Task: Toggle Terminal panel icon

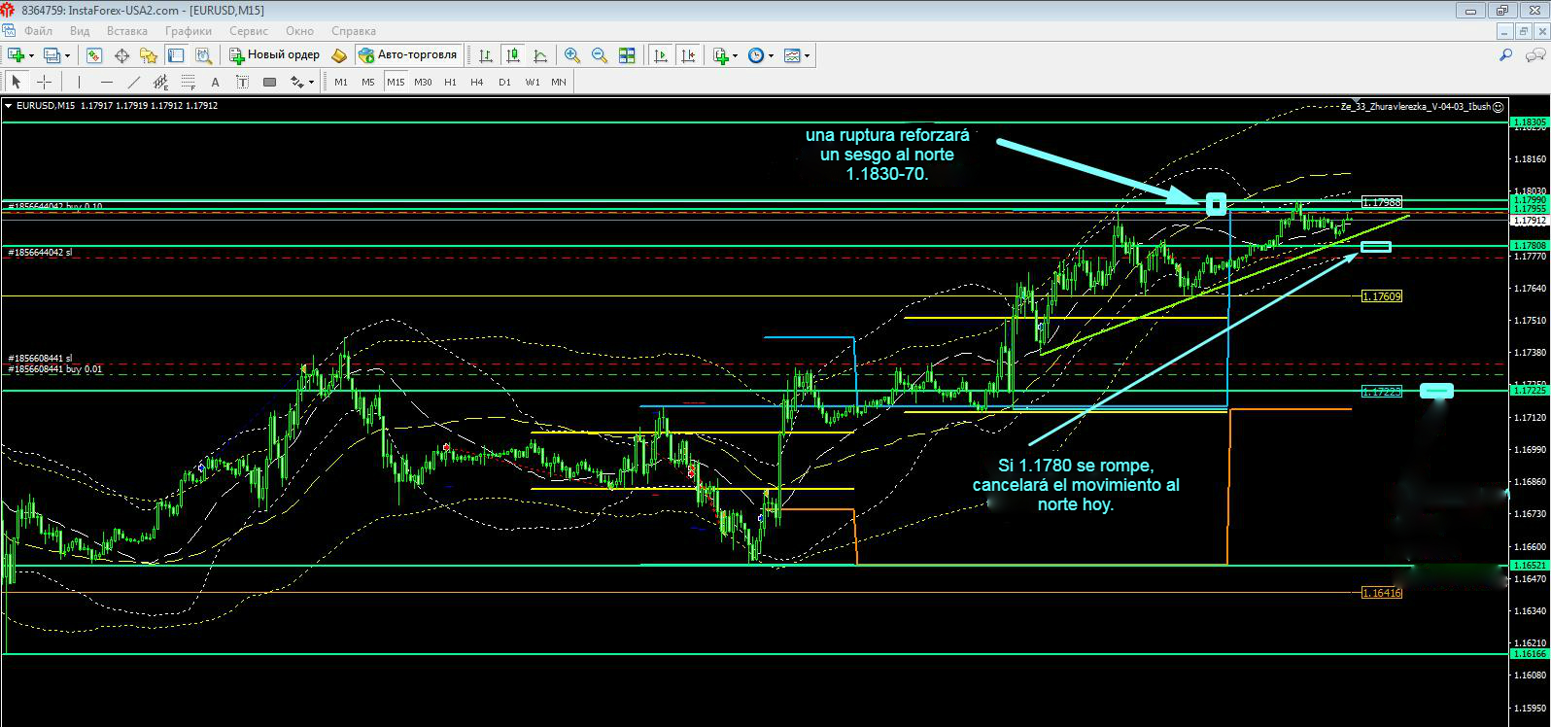Action: 176,55
